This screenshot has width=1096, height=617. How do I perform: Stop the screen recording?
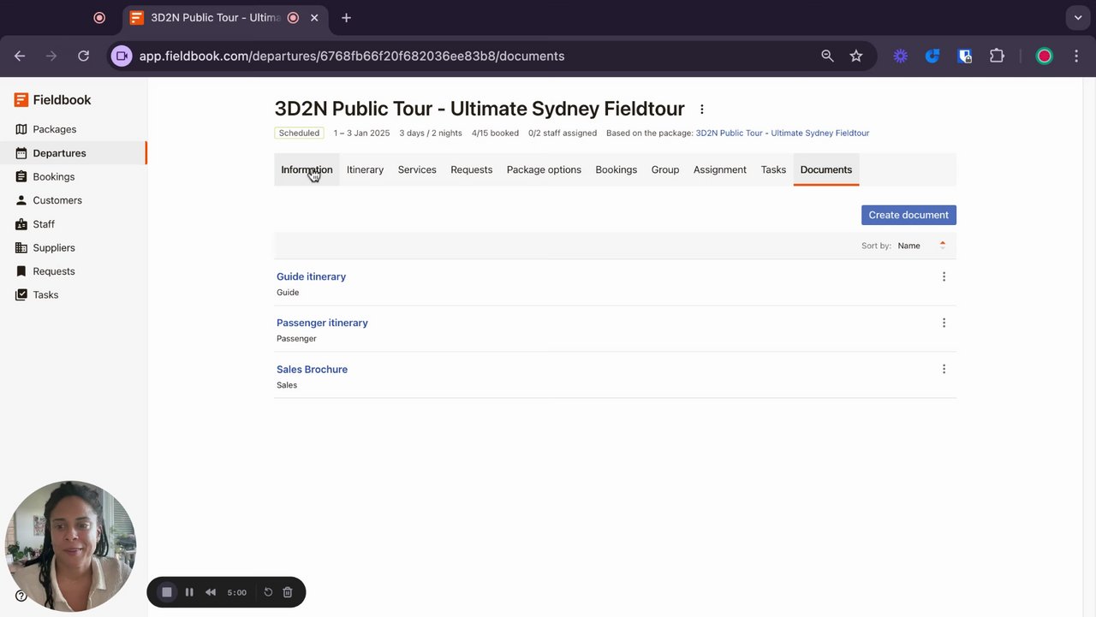[x=167, y=592]
